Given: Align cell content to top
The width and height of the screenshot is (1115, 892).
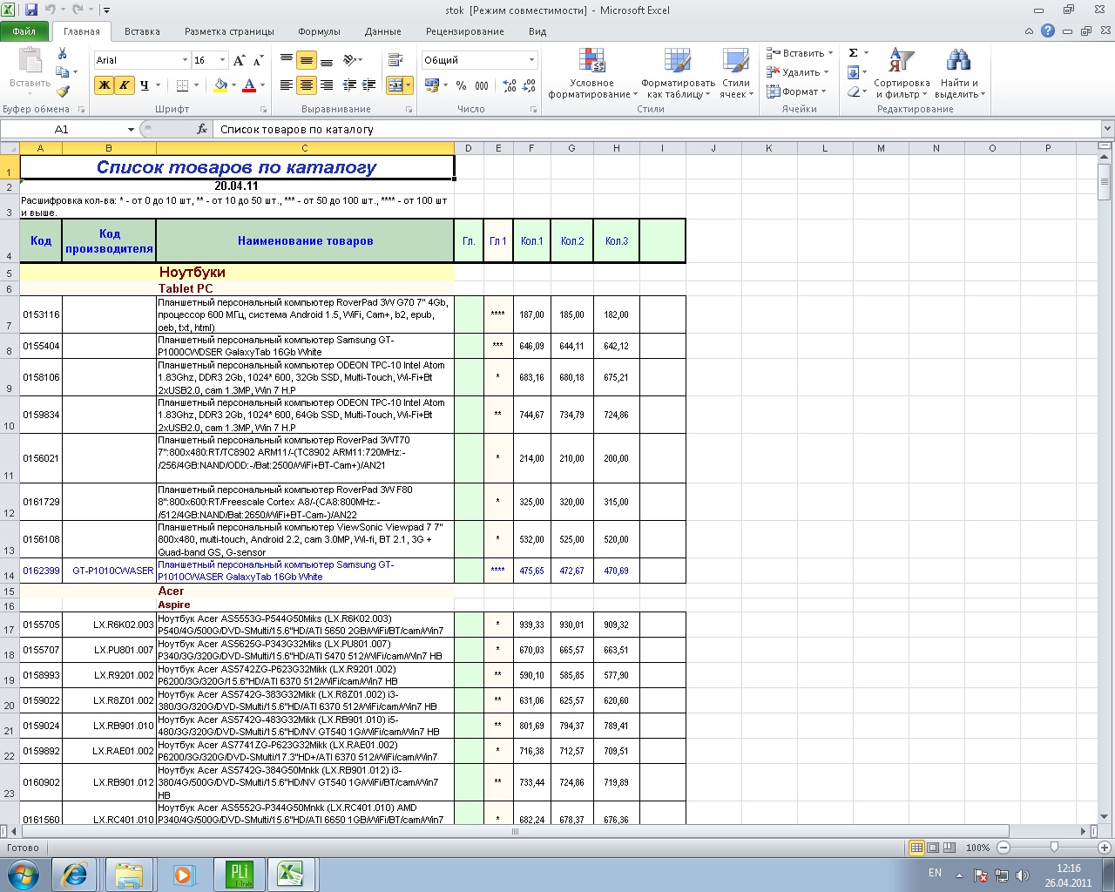Looking at the screenshot, I should pyautogui.click(x=287, y=60).
